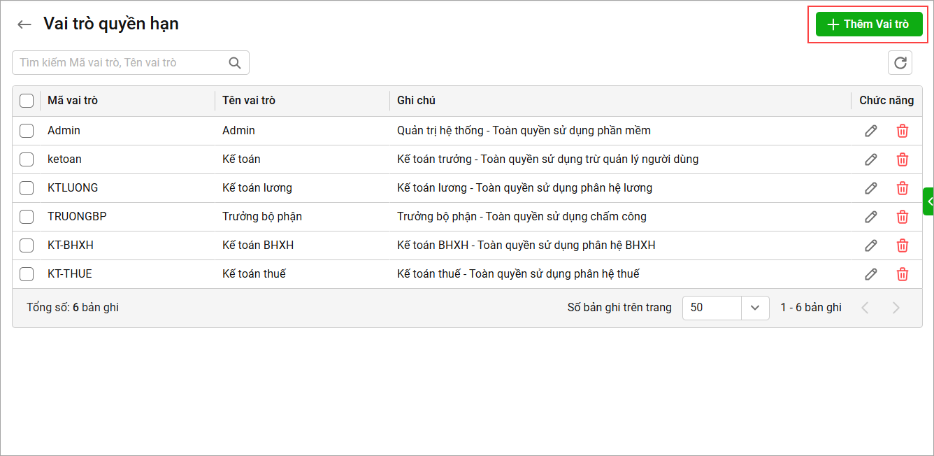Click the magnifier search icon
This screenshot has height=456, width=934.
click(235, 63)
